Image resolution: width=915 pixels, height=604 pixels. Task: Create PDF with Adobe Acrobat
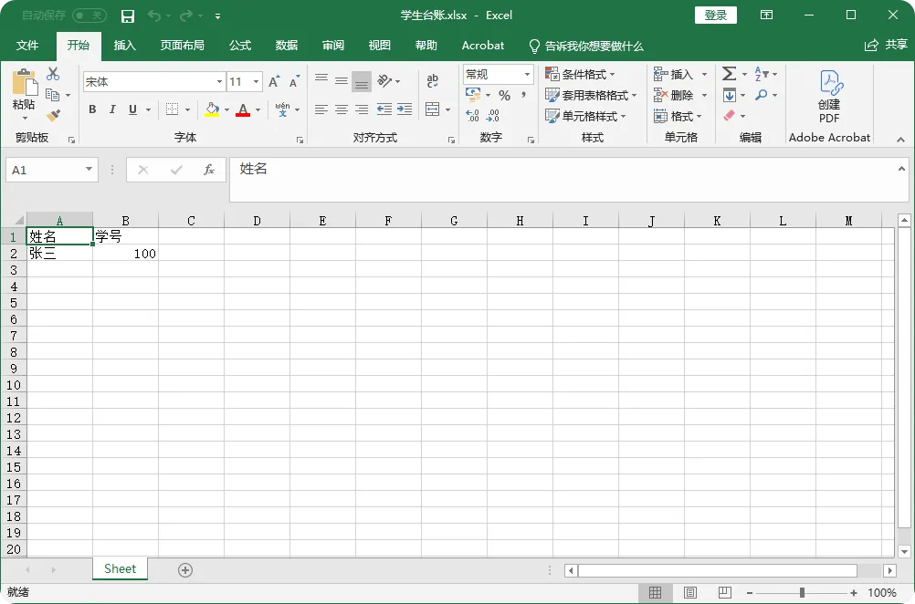click(x=829, y=97)
